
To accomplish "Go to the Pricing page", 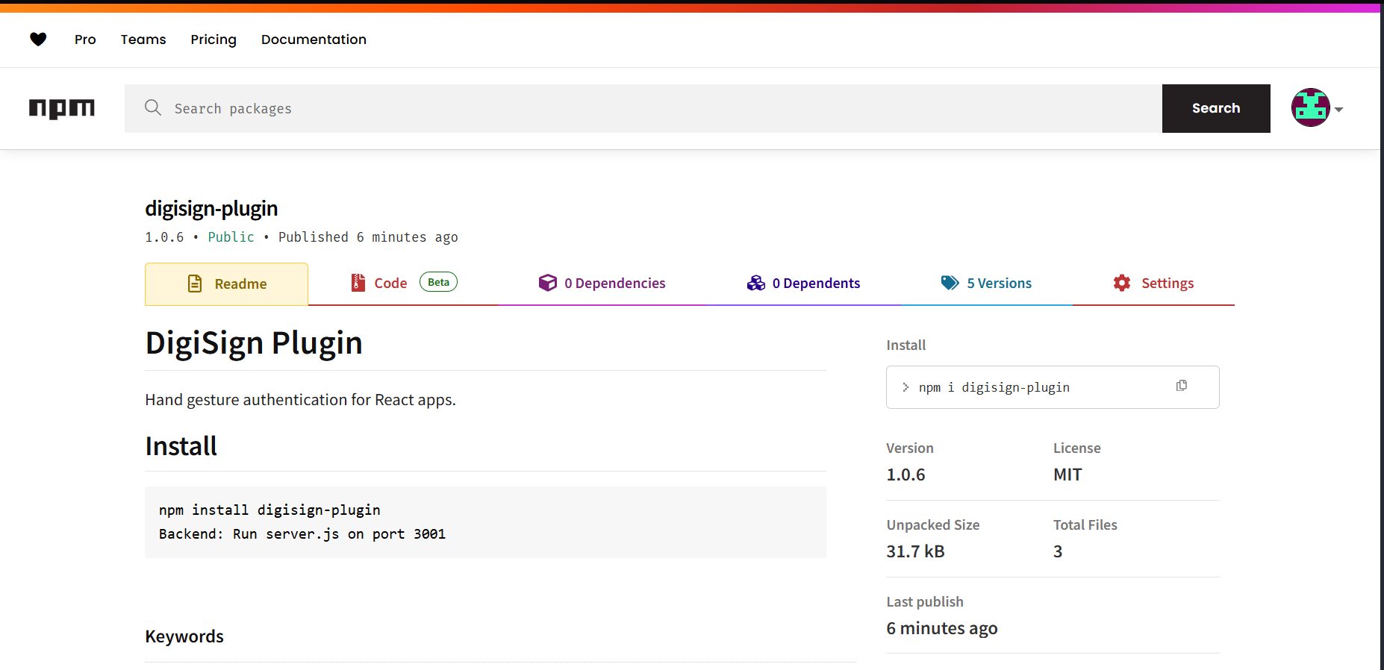I will (x=213, y=40).
